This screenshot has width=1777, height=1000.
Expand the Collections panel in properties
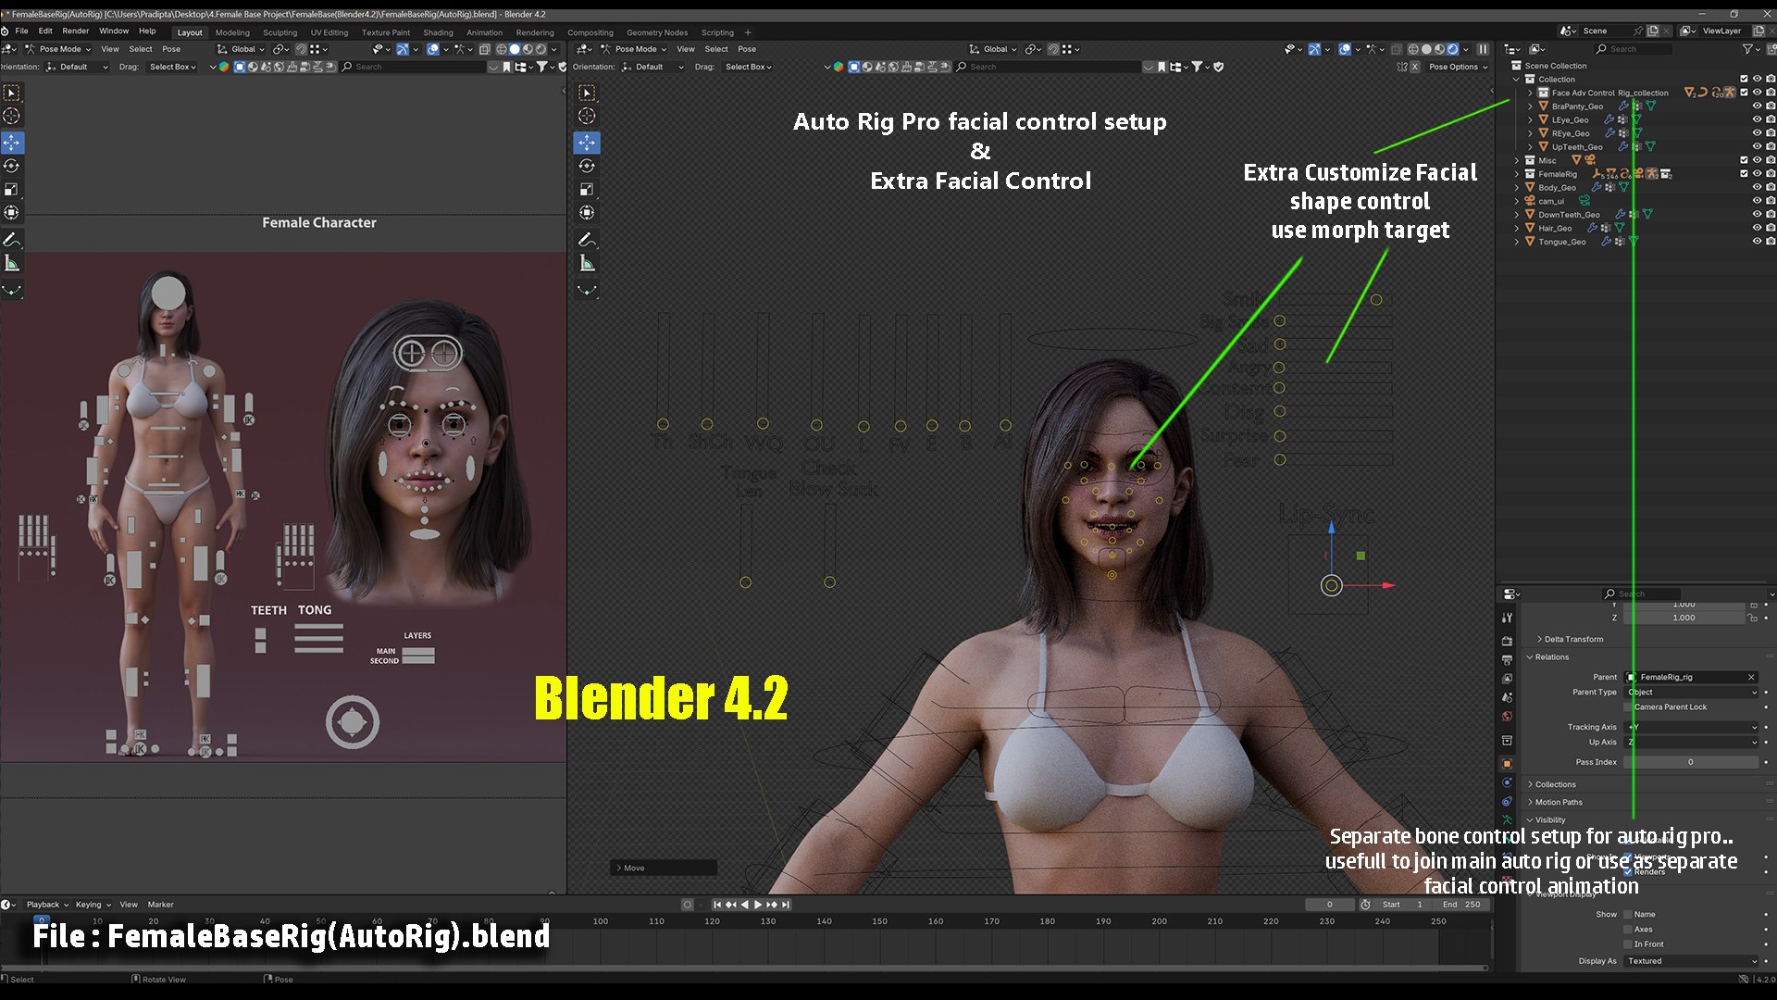pyautogui.click(x=1551, y=784)
